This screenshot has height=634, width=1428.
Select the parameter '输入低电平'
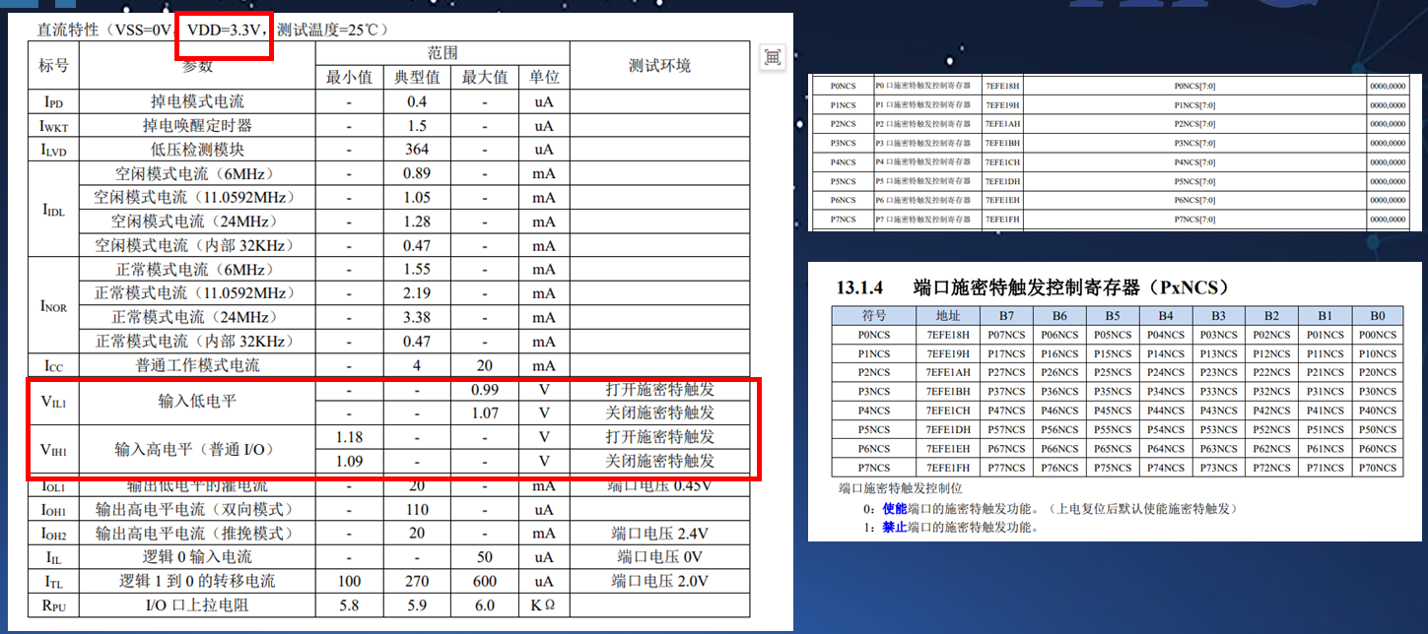197,401
